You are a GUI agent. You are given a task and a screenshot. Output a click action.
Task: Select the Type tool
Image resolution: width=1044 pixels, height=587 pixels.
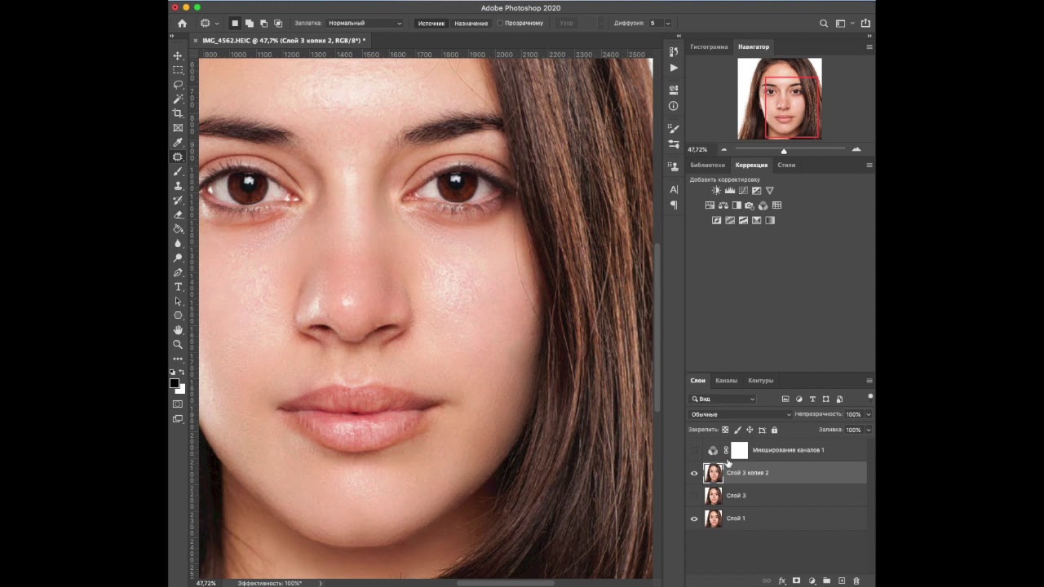178,287
